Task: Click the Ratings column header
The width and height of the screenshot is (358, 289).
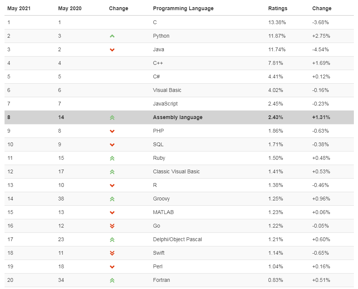Action: tap(277, 8)
